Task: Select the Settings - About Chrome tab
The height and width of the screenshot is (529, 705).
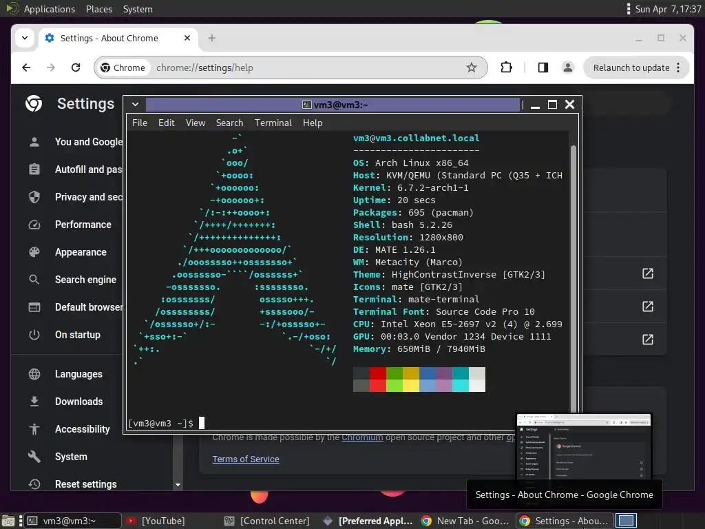Action: point(118,39)
